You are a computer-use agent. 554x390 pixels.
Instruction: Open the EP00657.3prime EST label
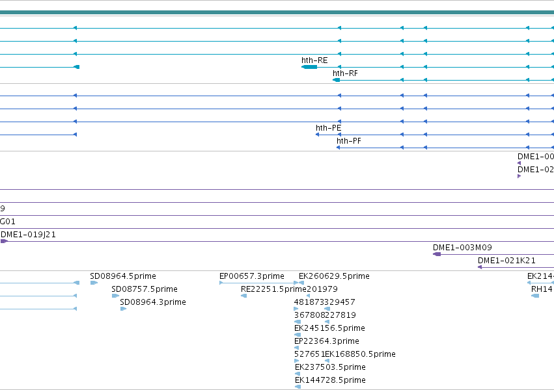tap(252, 276)
